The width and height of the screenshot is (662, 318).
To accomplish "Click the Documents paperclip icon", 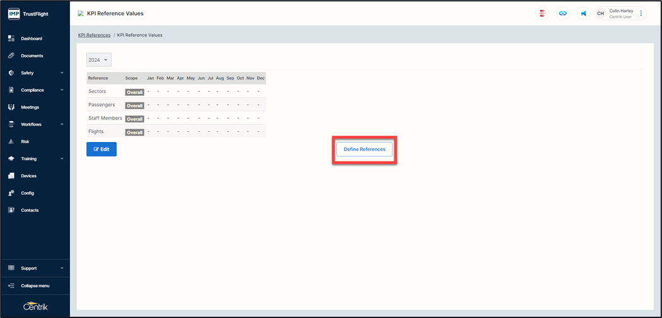I will click(x=12, y=56).
